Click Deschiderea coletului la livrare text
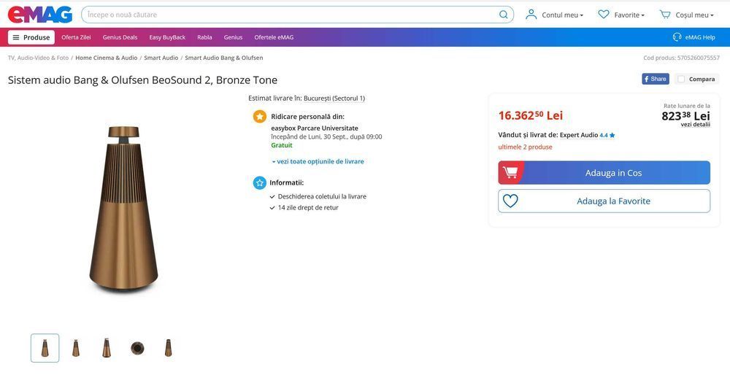730x386 pixels. coord(322,196)
